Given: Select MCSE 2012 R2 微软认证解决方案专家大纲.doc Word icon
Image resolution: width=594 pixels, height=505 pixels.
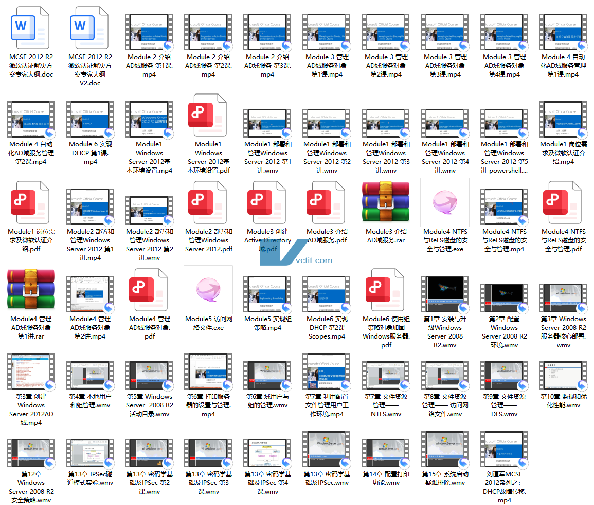Looking at the screenshot, I should point(30,28).
